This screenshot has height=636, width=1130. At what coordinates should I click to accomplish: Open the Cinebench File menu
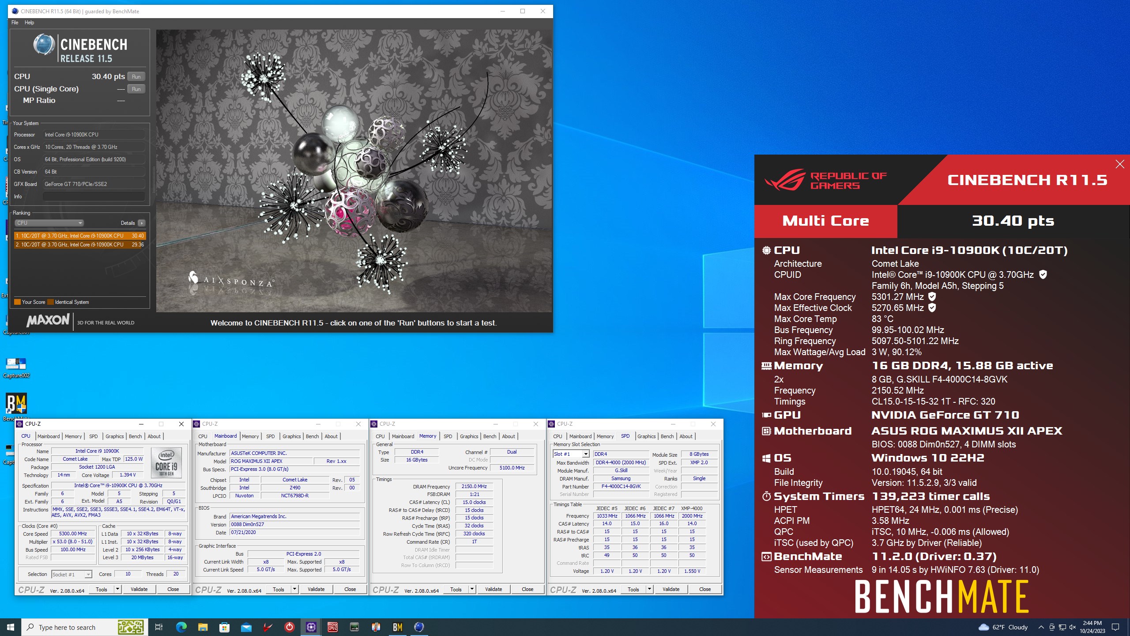click(15, 23)
